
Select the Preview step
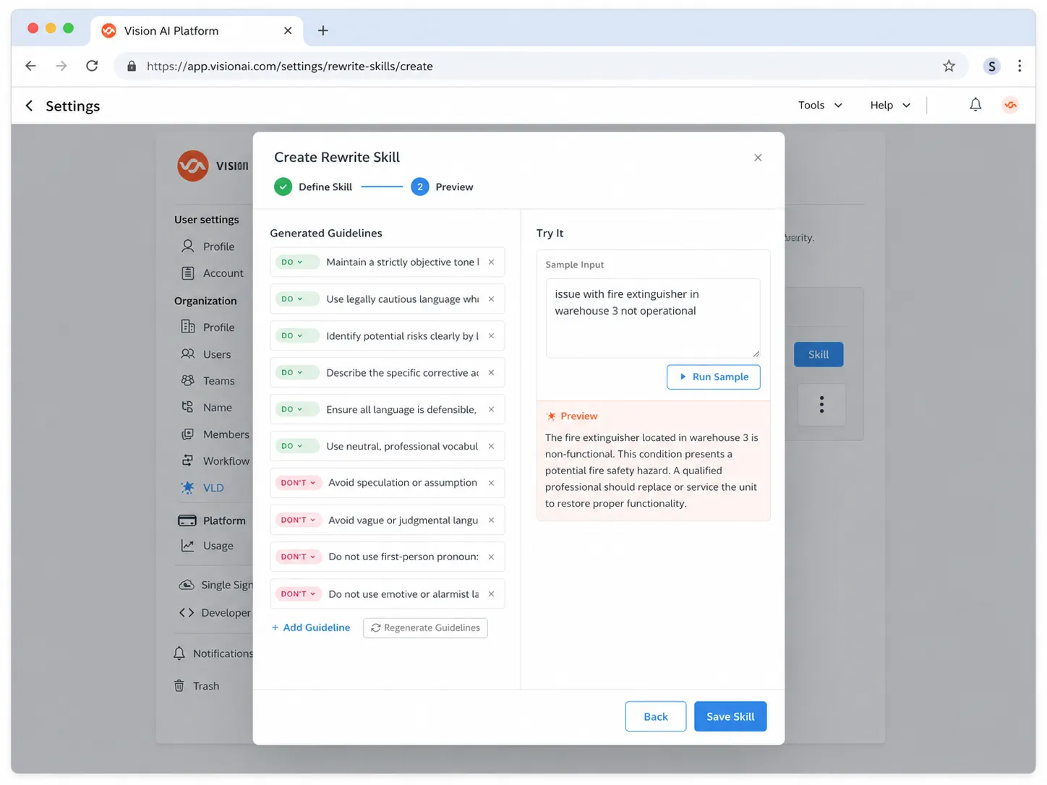442,187
